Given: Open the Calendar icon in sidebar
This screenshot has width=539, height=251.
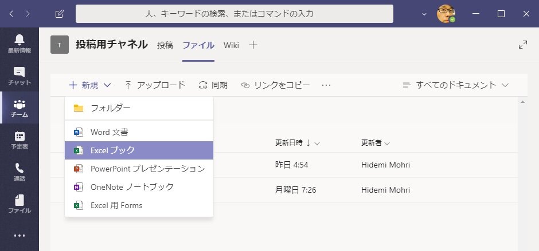Looking at the screenshot, I should tap(19, 140).
